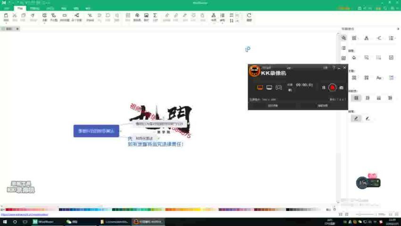Open the edrawsoft link in the status bar
Viewport: 401px width, 226px height.
coord(25,215)
